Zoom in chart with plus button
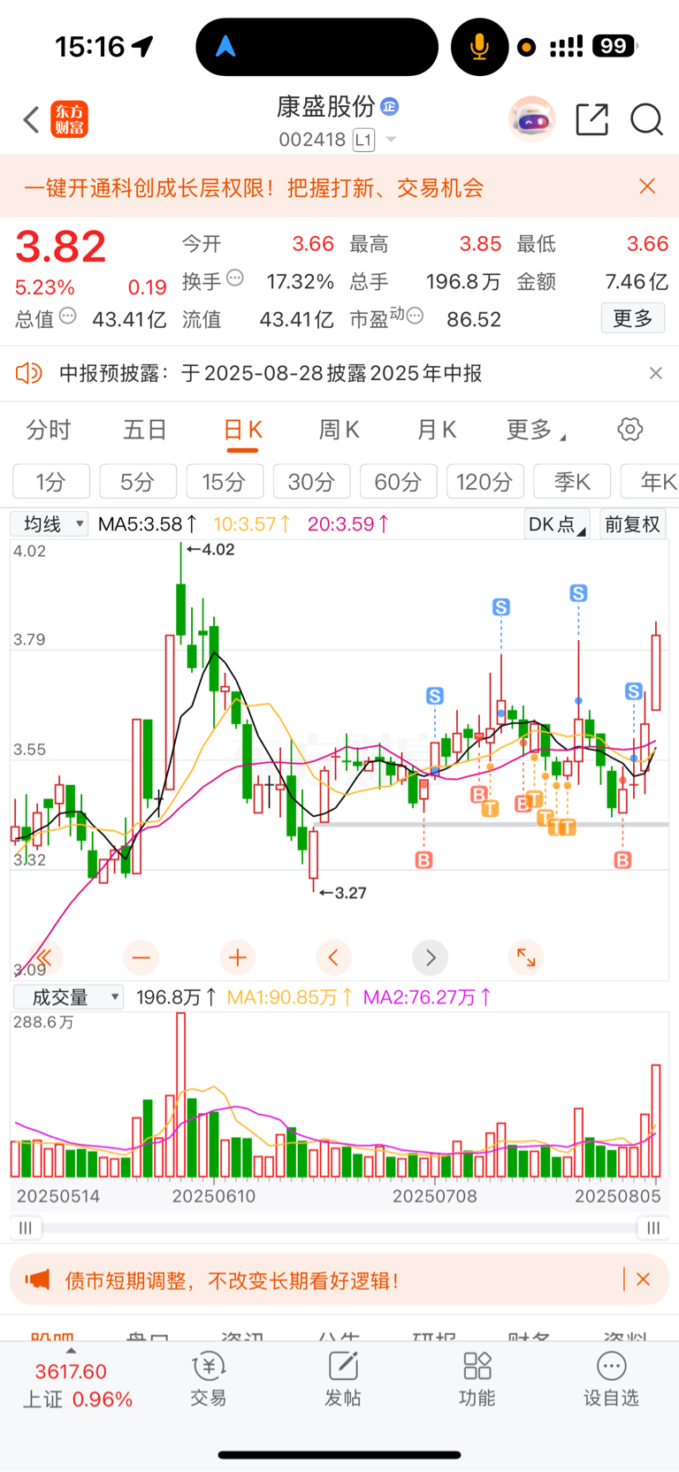This screenshot has height=1472, width=679. coord(238,957)
